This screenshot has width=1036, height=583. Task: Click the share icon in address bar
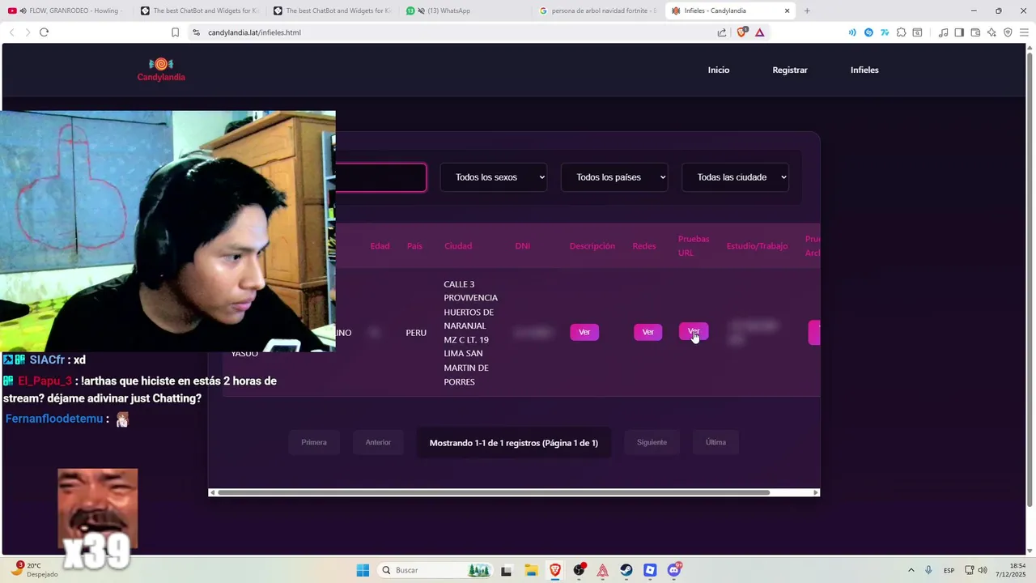[x=722, y=32]
